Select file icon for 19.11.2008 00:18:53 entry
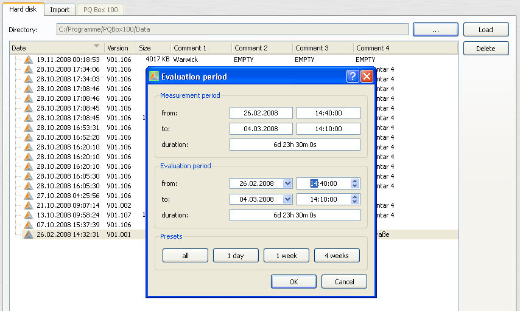 pyautogui.click(x=29, y=60)
